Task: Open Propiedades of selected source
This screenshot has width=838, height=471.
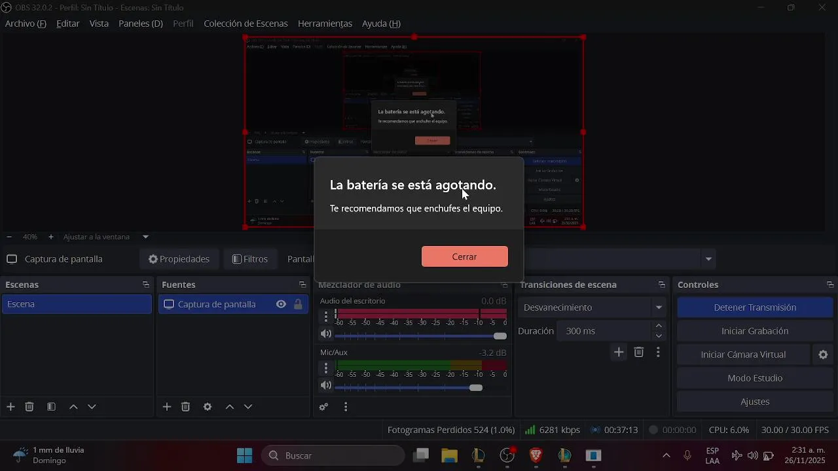Action: (179, 259)
